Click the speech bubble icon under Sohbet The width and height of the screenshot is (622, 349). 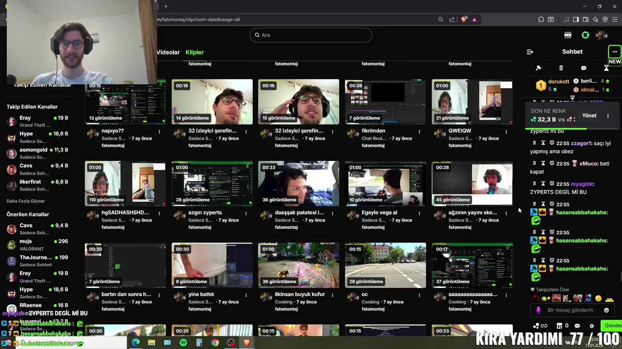pyautogui.click(x=584, y=68)
